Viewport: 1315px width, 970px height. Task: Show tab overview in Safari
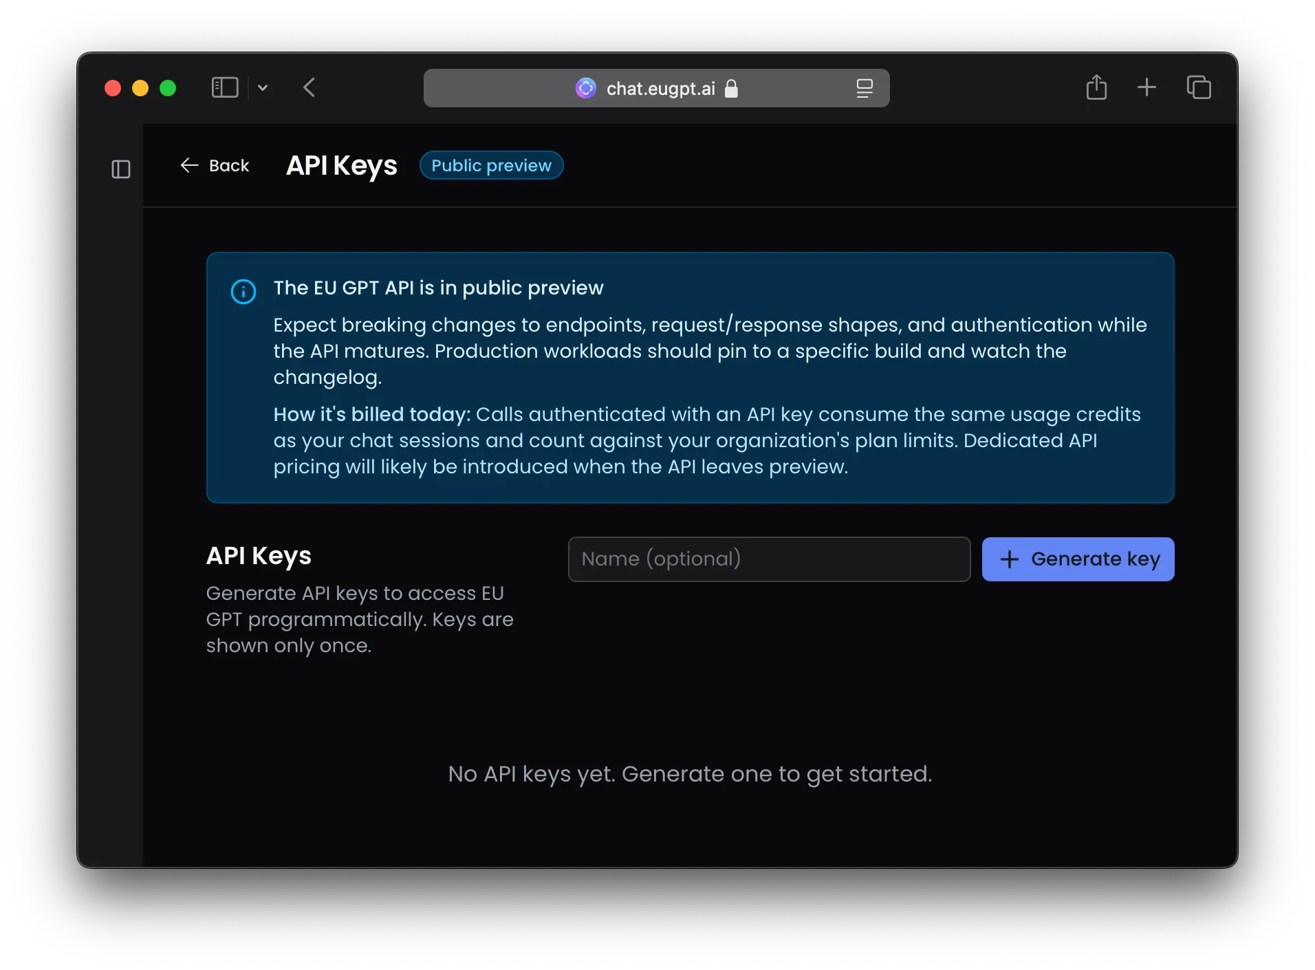tap(1199, 87)
